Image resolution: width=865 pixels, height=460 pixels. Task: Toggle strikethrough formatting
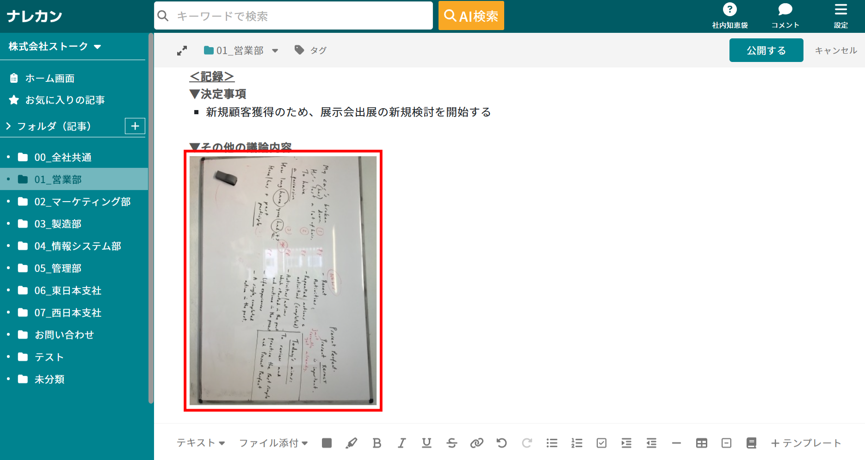pyautogui.click(x=452, y=443)
